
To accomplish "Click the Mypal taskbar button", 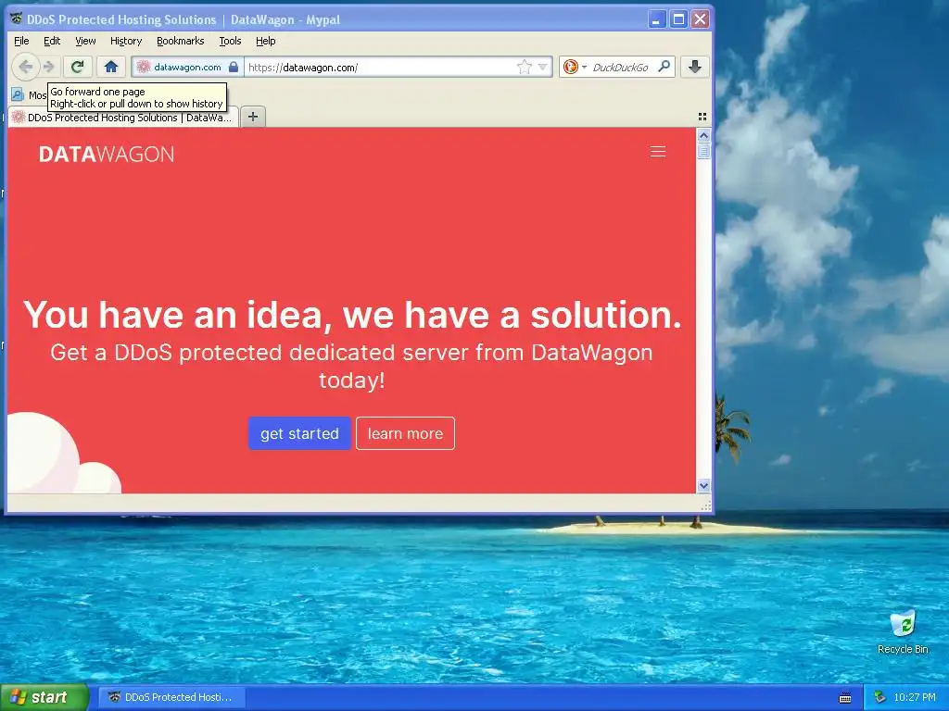I will [x=171, y=697].
